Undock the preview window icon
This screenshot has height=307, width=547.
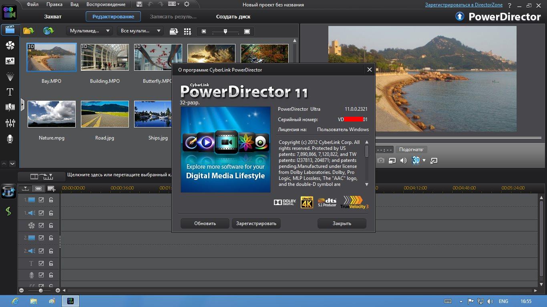(434, 161)
